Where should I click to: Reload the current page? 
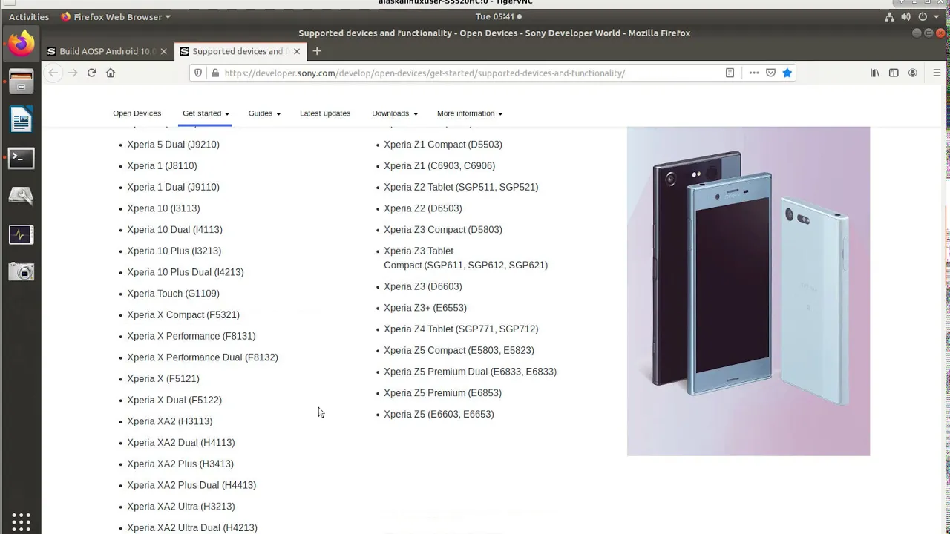91,73
